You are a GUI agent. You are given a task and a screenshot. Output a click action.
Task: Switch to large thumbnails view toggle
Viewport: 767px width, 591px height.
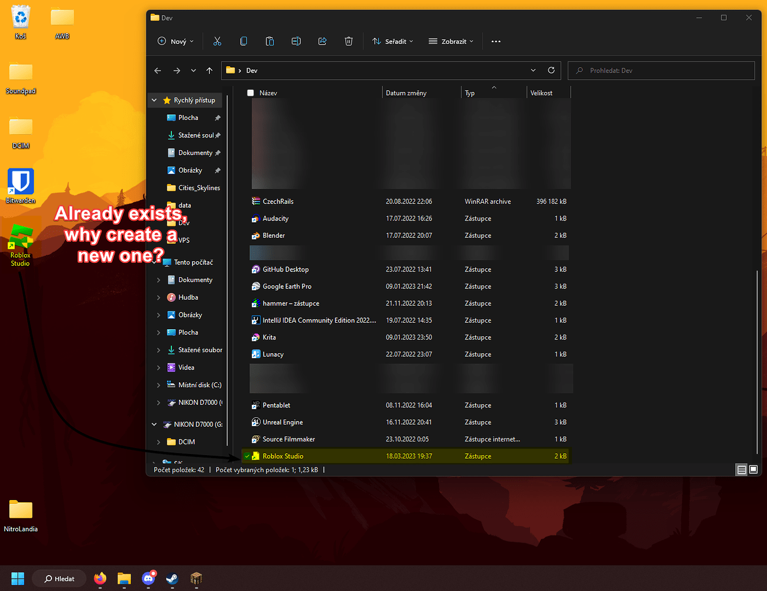pos(753,469)
